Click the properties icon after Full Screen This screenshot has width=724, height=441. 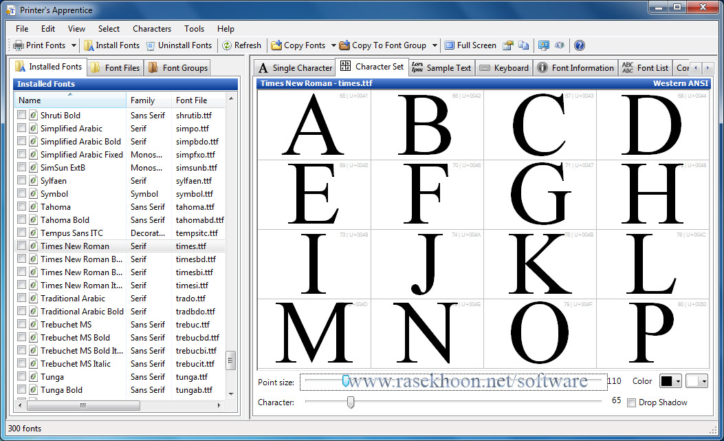(x=508, y=45)
